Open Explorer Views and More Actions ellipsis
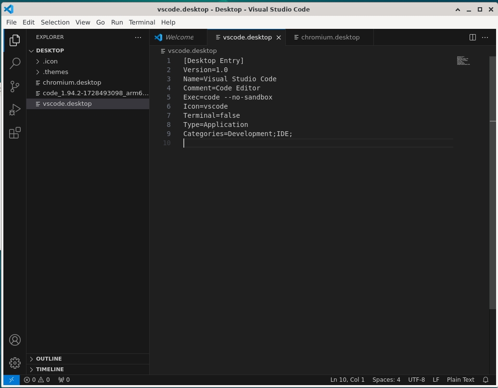 coord(138,37)
